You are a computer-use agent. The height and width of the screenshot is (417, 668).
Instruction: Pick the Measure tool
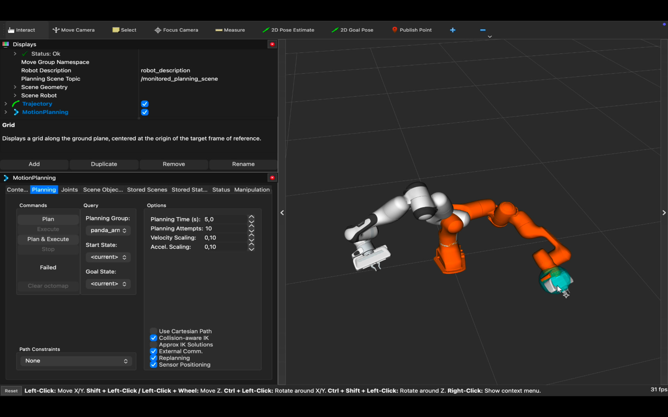[230, 30]
